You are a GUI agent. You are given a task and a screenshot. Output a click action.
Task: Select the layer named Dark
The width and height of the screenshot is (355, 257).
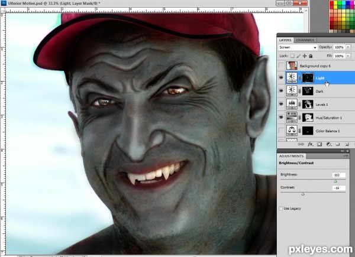[x=319, y=92]
